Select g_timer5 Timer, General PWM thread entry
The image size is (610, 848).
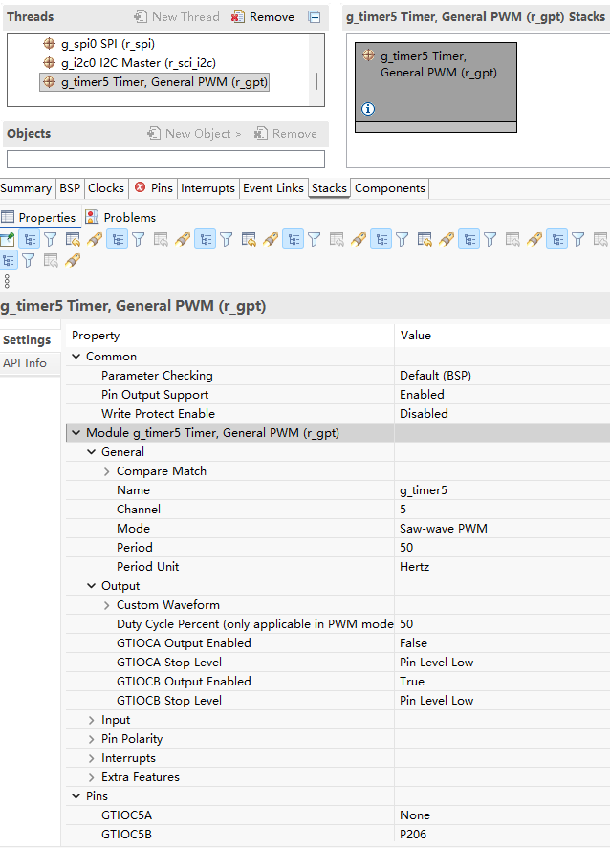[x=155, y=82]
